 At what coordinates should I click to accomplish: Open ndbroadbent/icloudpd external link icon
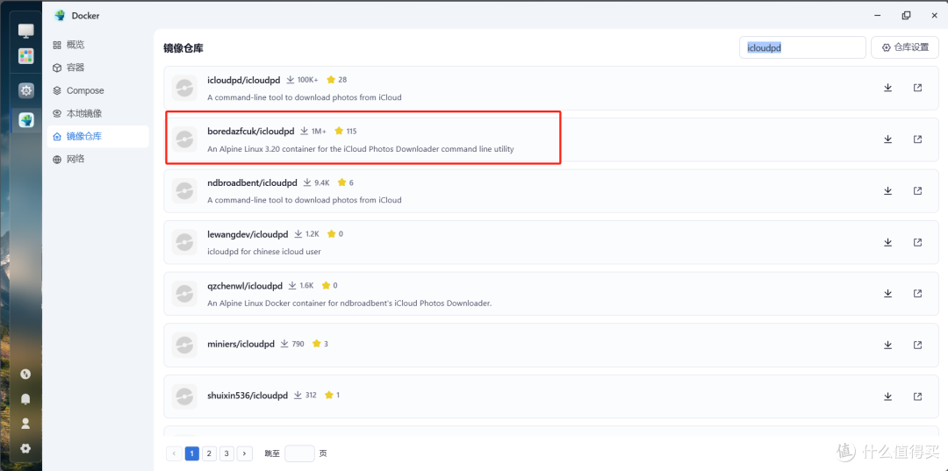[x=917, y=190]
